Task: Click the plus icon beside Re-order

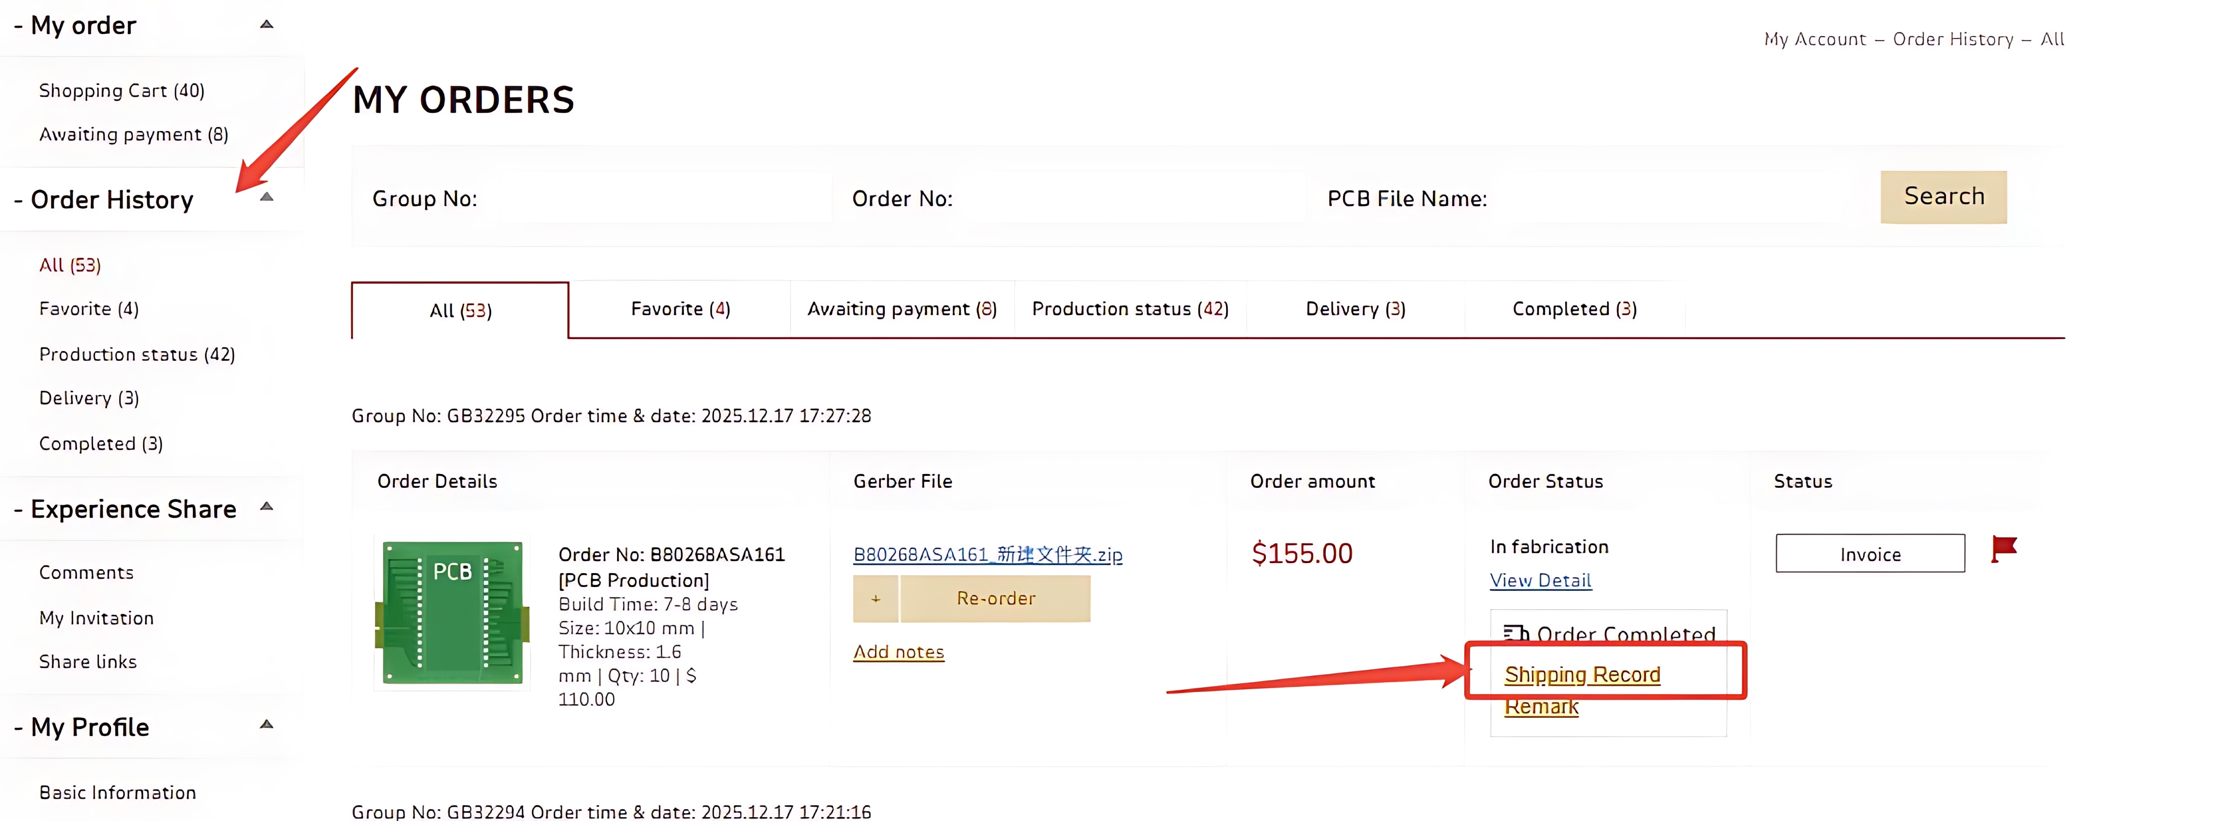Action: tap(875, 597)
